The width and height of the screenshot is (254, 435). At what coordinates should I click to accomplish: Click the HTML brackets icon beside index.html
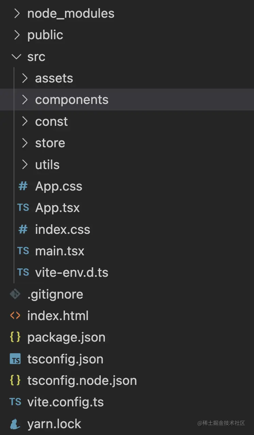[15, 316]
